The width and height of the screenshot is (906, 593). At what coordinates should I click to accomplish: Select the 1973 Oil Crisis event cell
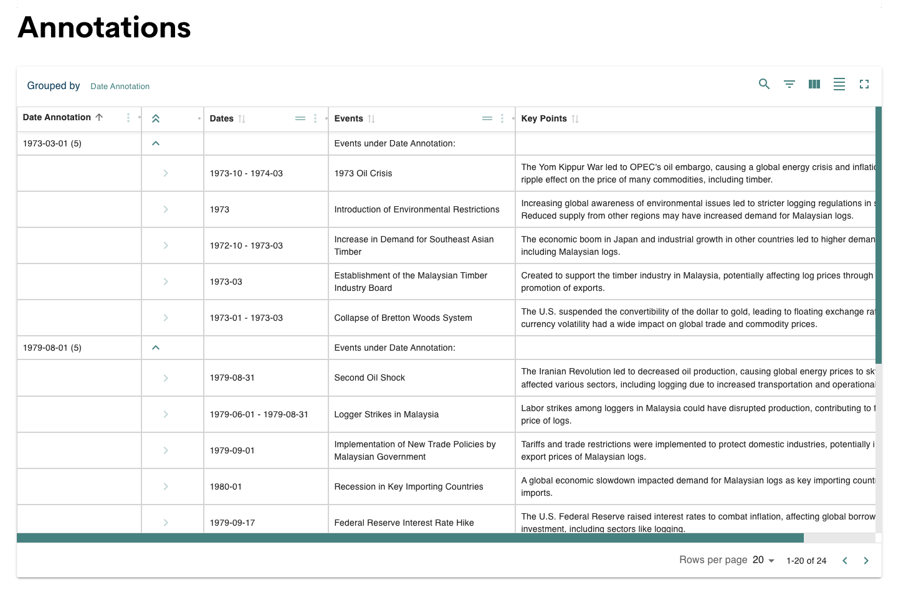coord(422,173)
